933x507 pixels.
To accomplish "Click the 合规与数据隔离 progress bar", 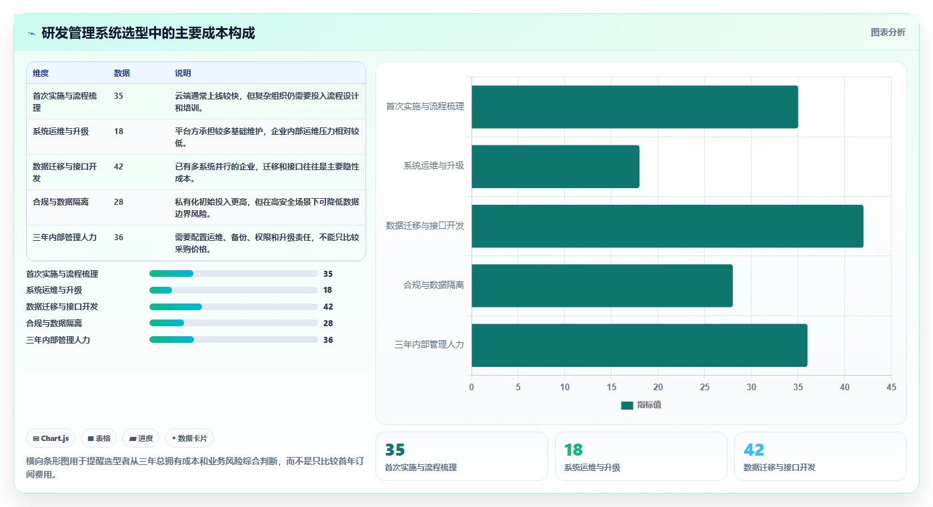I will click(233, 323).
